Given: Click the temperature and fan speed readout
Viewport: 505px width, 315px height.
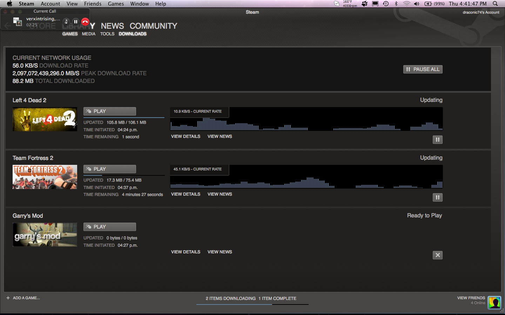Looking at the screenshot, I should (x=350, y=4).
